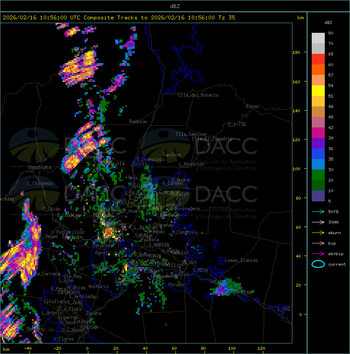Viewport: 350px width, 354px height.
Task: Click the 'Clla.SanJose' map label
Action: point(191,134)
